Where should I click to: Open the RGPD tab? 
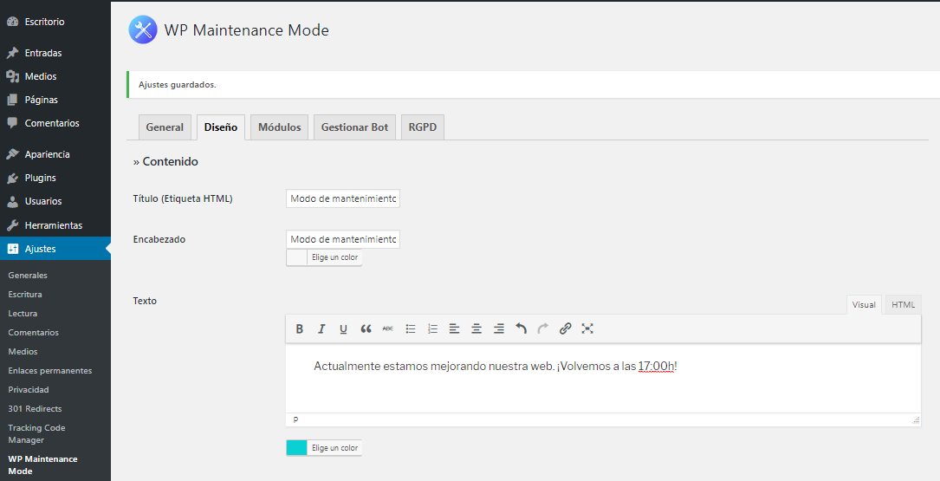pyautogui.click(x=423, y=127)
